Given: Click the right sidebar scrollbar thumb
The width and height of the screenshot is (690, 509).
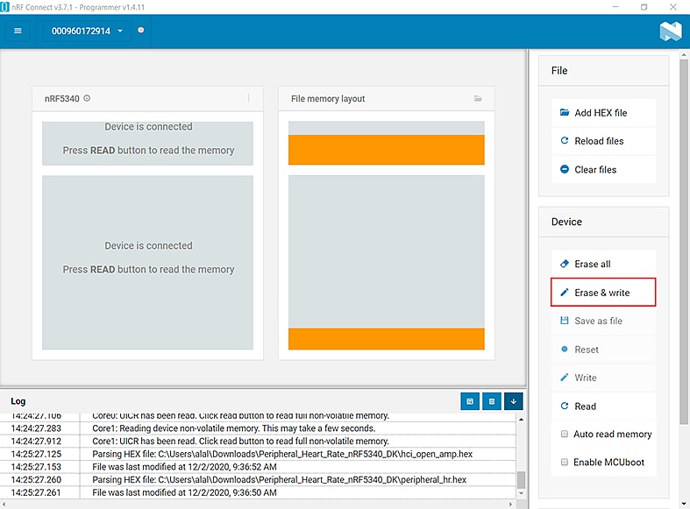Looking at the screenshot, I should click(683, 242).
